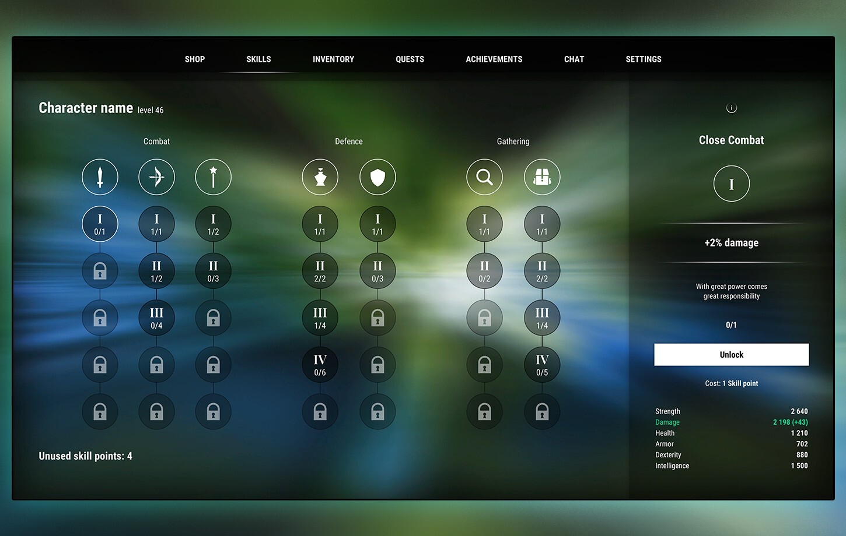Select the sword Combat skill icon
846x536 pixels.
click(100, 177)
